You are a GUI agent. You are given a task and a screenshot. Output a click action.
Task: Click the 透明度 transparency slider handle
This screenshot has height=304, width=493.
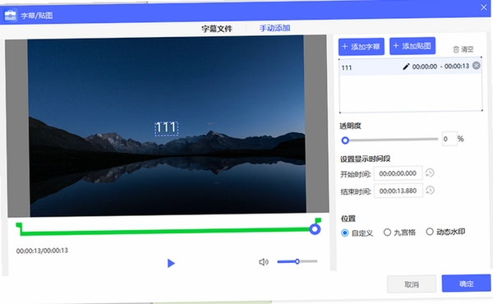pos(345,140)
